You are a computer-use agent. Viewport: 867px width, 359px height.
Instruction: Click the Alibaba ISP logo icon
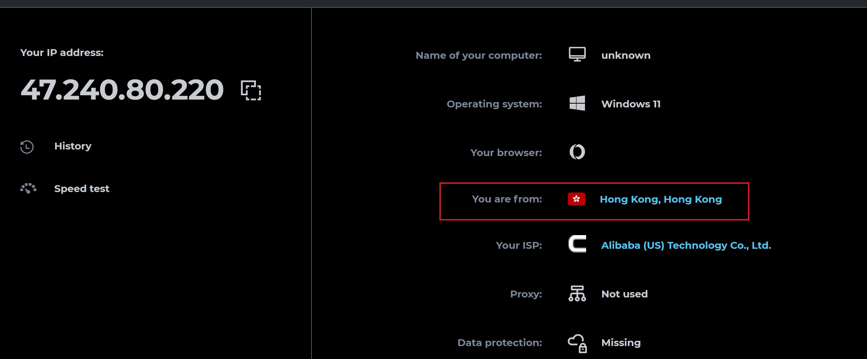tap(577, 244)
